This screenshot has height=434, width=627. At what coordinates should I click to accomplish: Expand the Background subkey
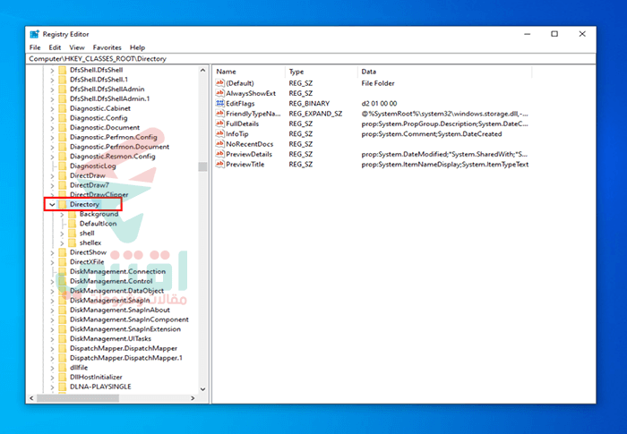click(62, 215)
